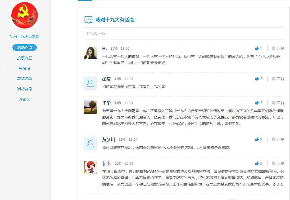The width and height of the screenshot is (290, 200).
Task: Click thumbs-up icon on 华华's comment
Action: point(257,103)
